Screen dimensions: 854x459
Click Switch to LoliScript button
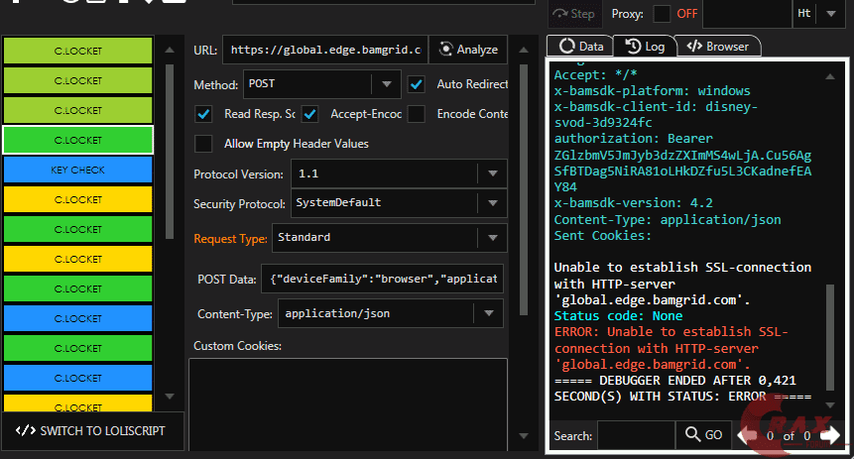[x=91, y=431]
